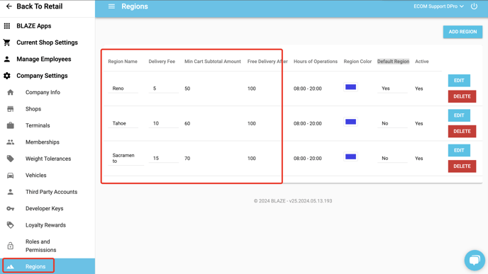Viewport: 488px width, 274px height.
Task: Open the chat support bubble
Action: [x=475, y=260]
